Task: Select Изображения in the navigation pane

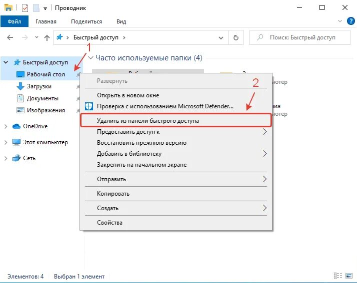Action: [46, 110]
